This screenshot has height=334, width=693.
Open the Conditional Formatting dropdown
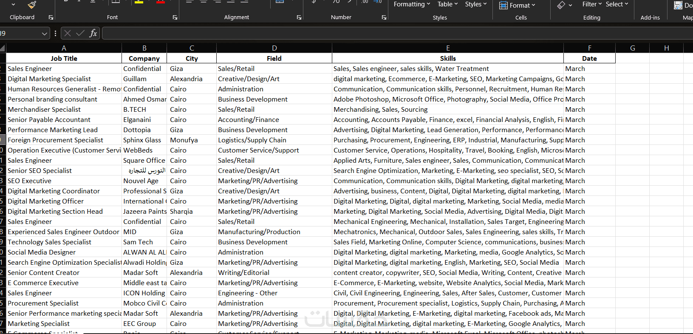pos(412,4)
